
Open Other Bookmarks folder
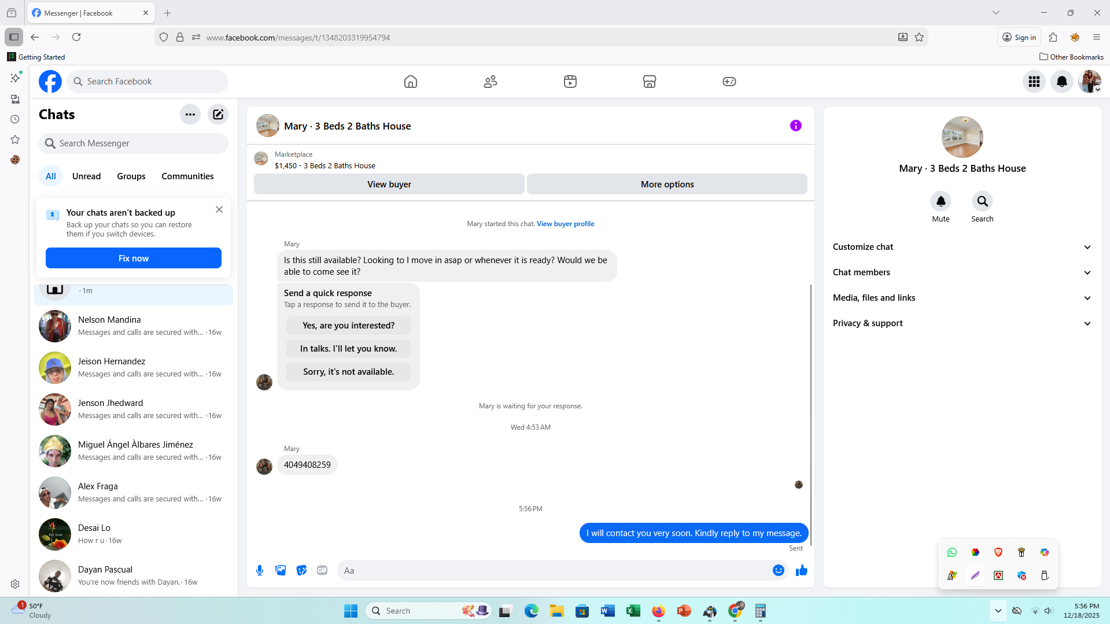point(1071,57)
